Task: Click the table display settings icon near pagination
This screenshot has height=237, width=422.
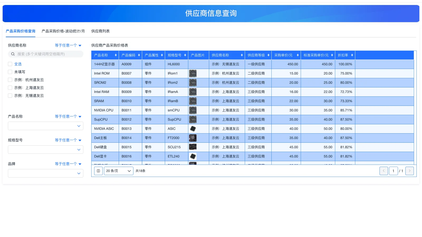Action: tap(98, 171)
